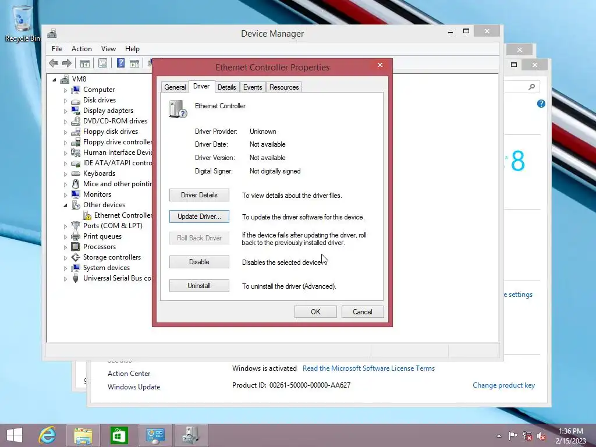Viewport: 596px width, 447px height.
Task: Switch to the Details tab
Action: point(227,87)
